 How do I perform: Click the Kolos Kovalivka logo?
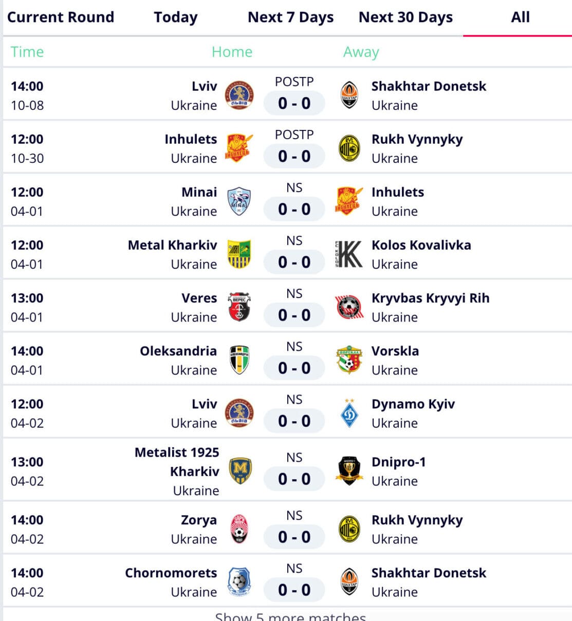(x=349, y=254)
